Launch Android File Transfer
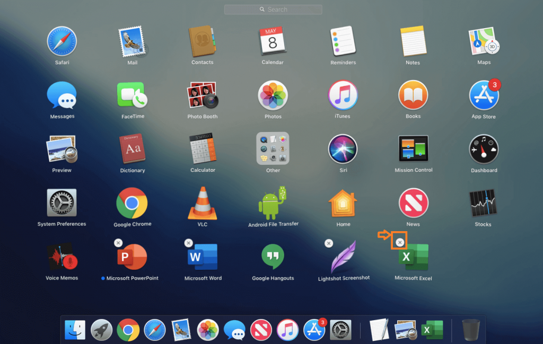 (x=273, y=203)
